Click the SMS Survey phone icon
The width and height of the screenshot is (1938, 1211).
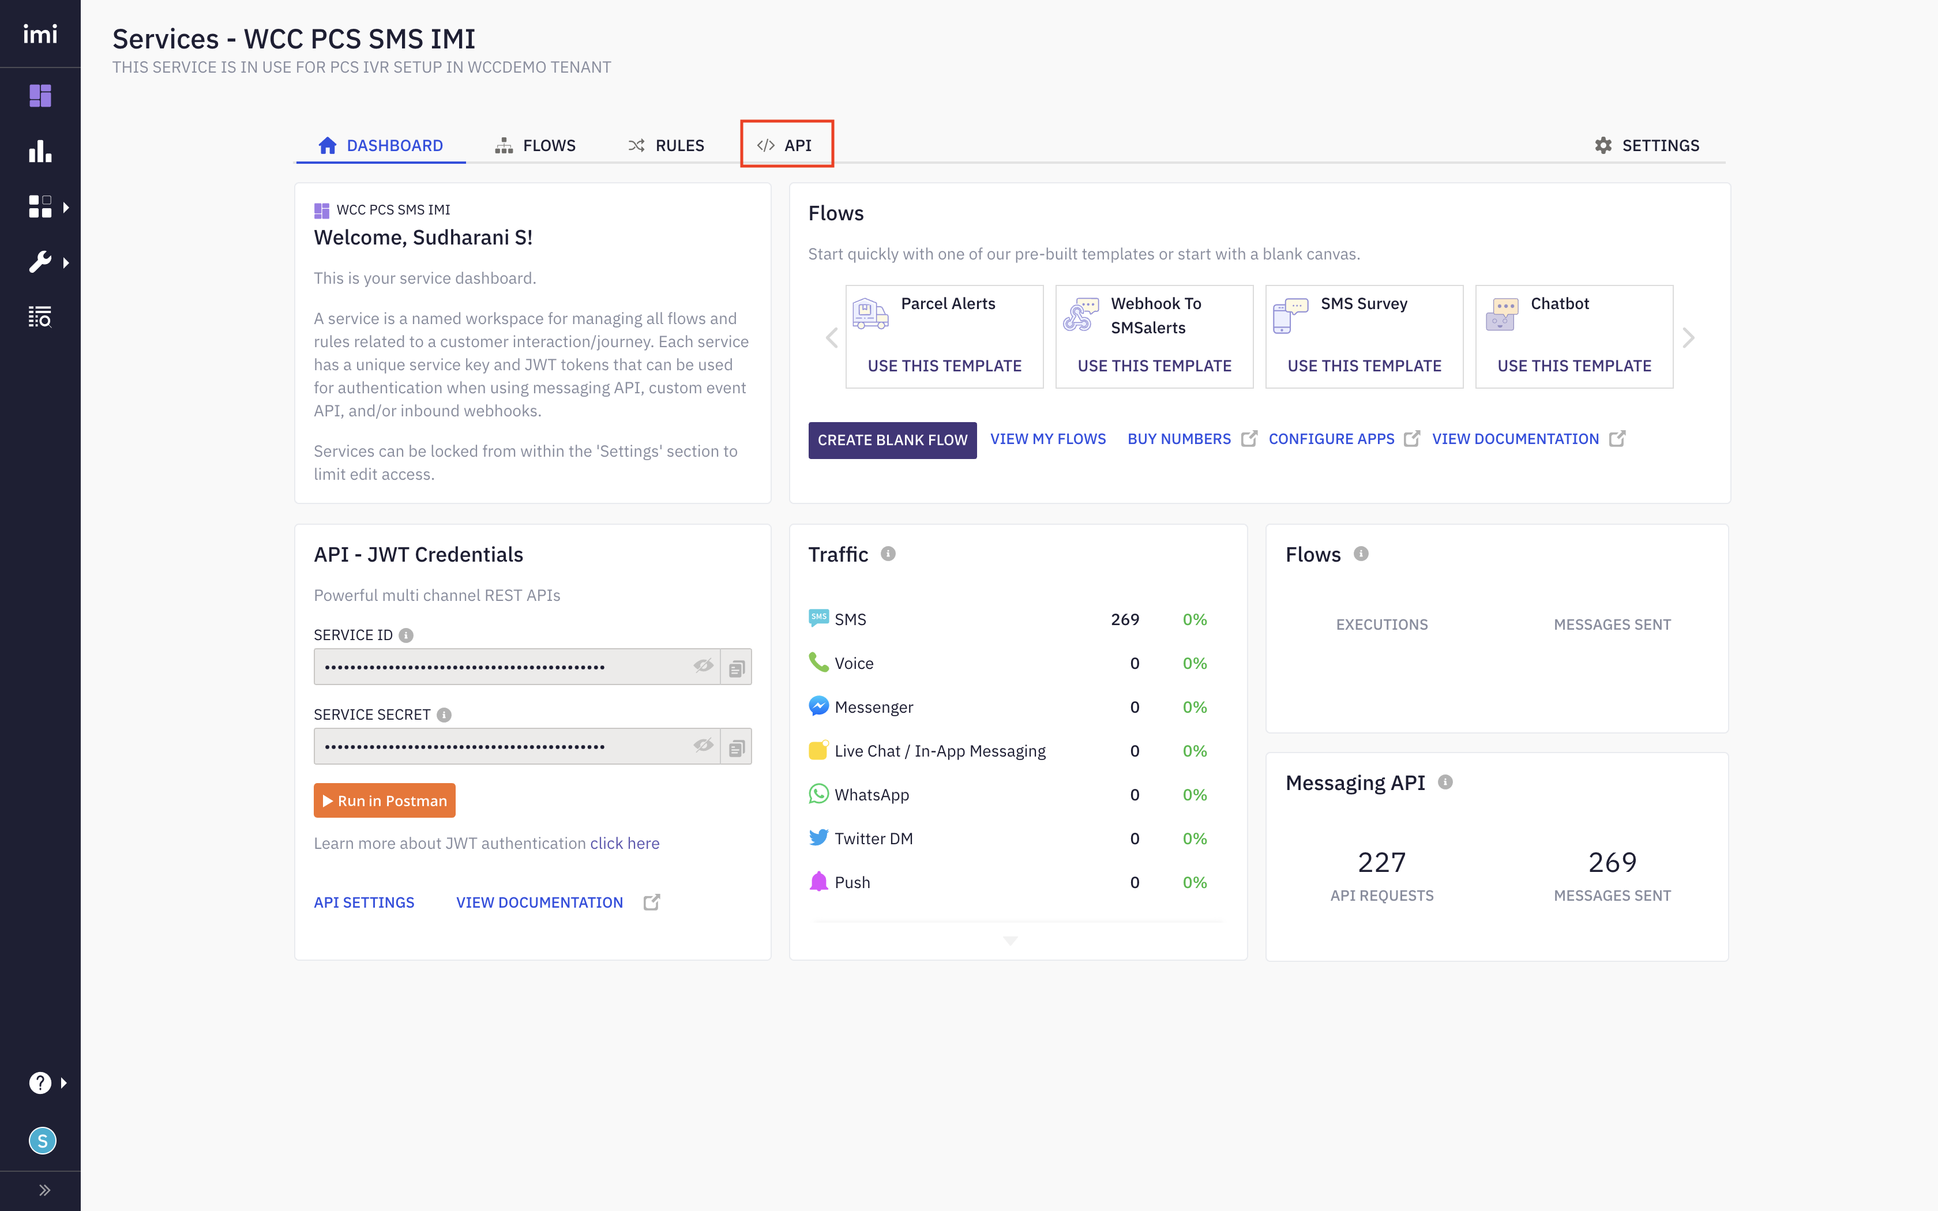(1290, 315)
